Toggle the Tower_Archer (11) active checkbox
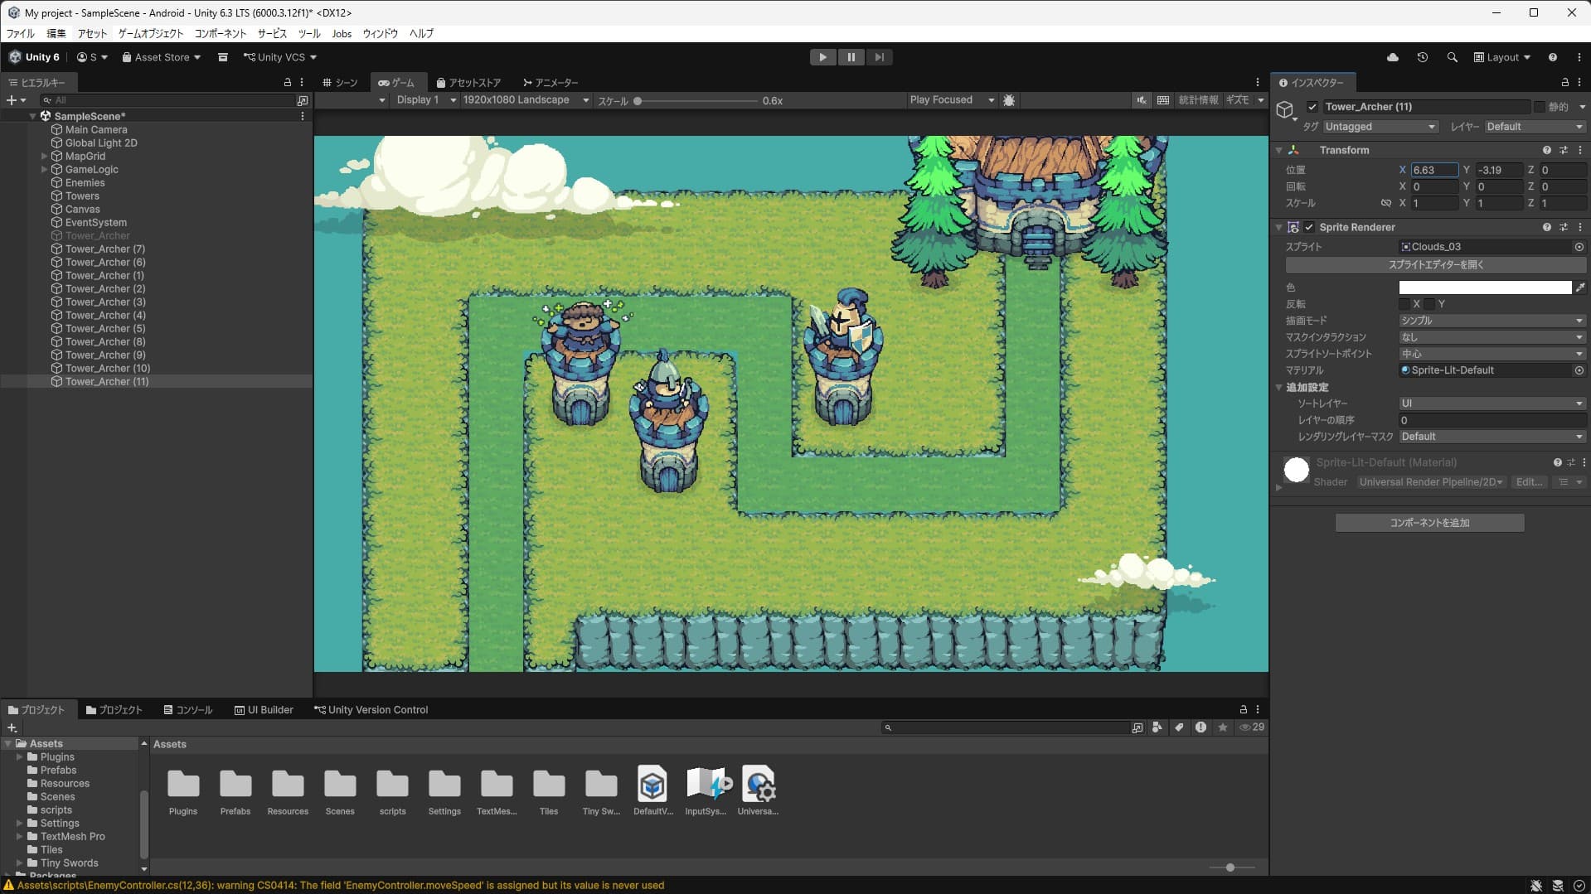 pyautogui.click(x=1312, y=107)
